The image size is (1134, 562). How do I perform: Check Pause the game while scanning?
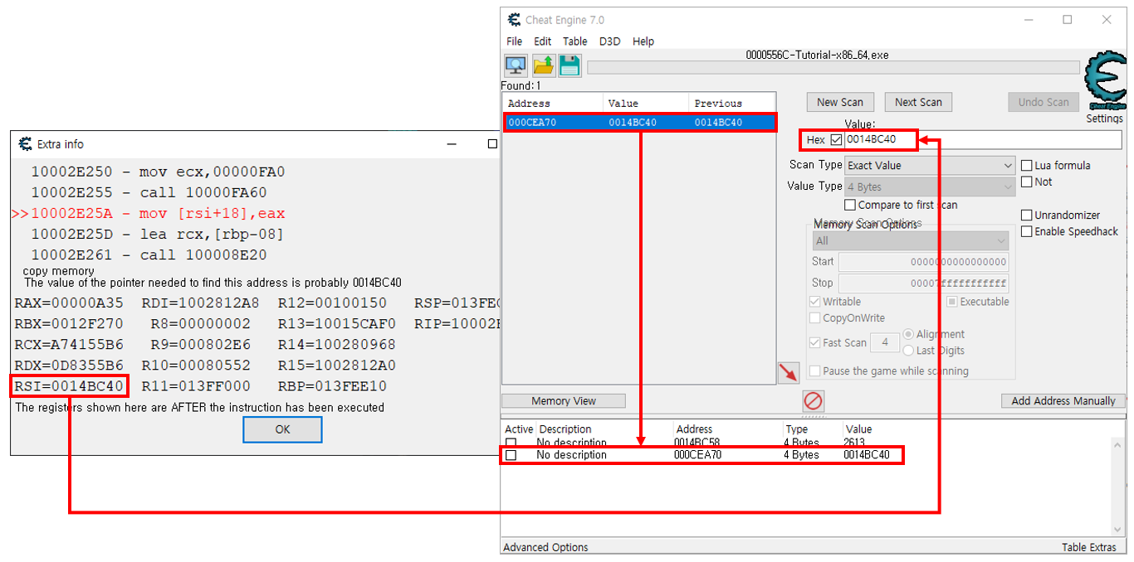[x=815, y=371]
